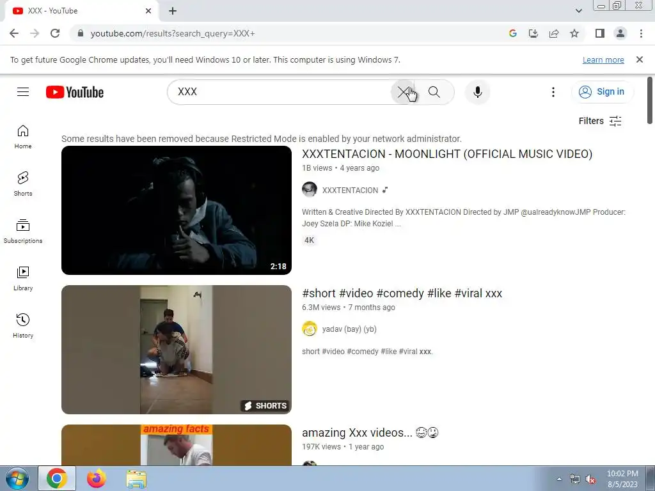Clear the search query with X
655x491 pixels.
tap(403, 92)
